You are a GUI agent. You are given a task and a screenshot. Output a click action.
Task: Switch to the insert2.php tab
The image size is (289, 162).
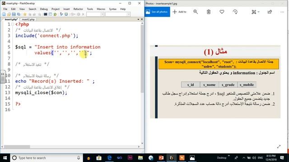(28, 19)
